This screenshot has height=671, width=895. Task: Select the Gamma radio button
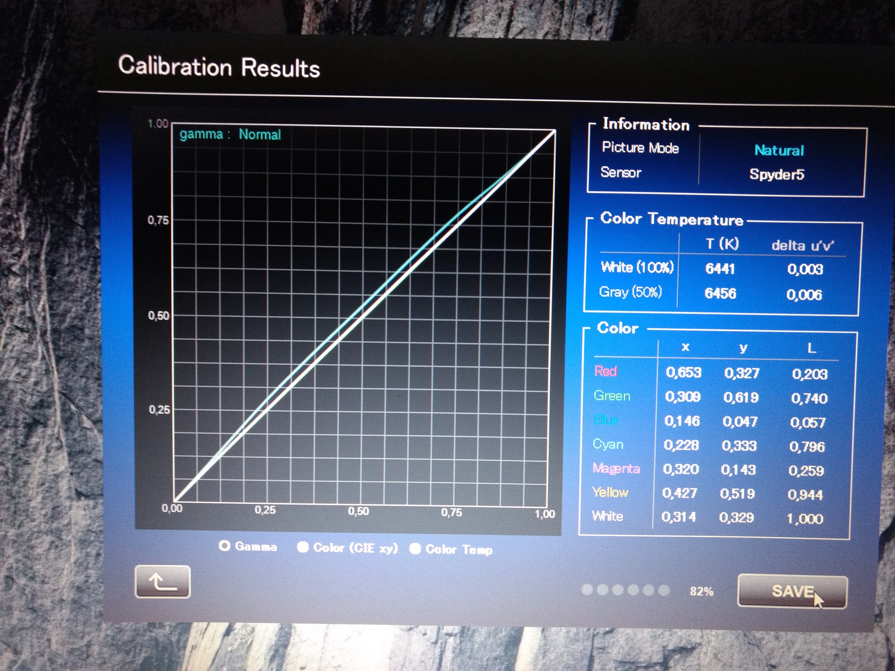pos(225,546)
